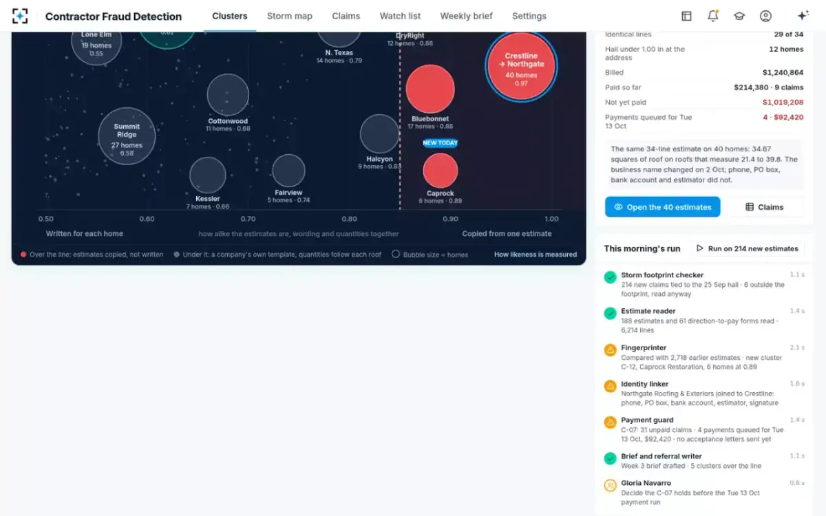Image resolution: width=826 pixels, height=516 pixels.
Task: Click the Contractor Fraud Detection title
Action: 114,17
